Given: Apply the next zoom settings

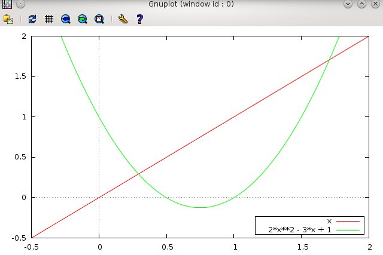Looking at the screenshot, I should point(82,19).
